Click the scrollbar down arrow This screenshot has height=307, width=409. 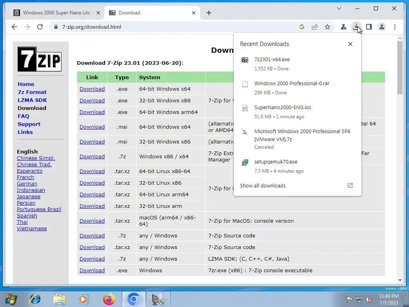coord(400,280)
